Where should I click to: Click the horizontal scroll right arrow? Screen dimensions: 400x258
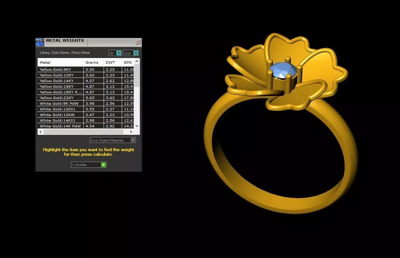pos(131,132)
